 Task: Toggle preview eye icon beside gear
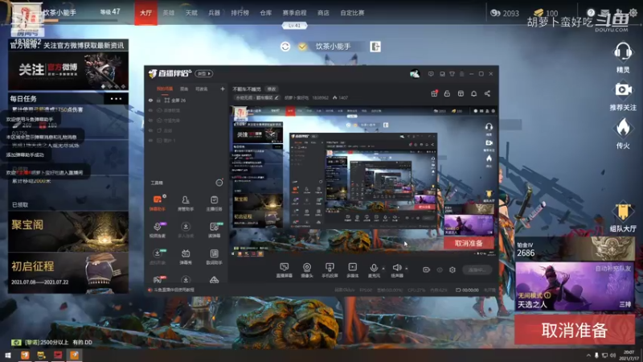click(440, 269)
